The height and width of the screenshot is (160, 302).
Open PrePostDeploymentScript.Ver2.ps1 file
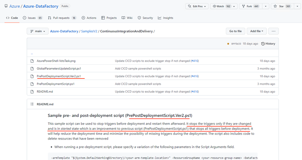click(x=59, y=76)
